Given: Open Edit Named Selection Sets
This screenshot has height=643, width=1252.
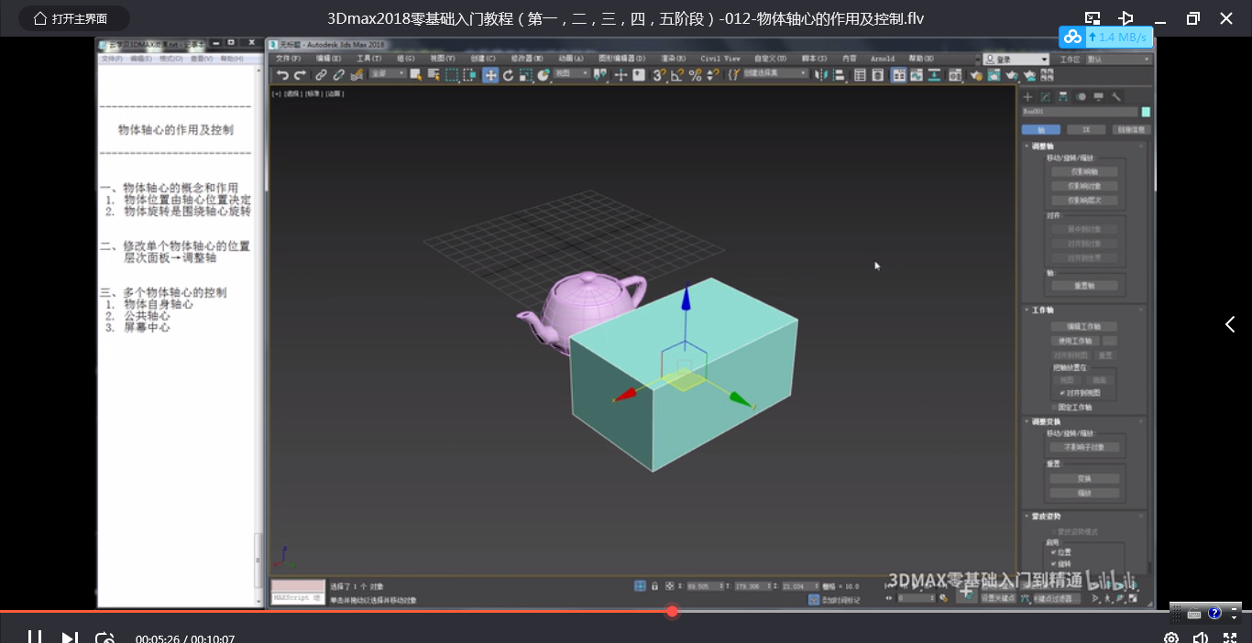Looking at the screenshot, I should (733, 75).
